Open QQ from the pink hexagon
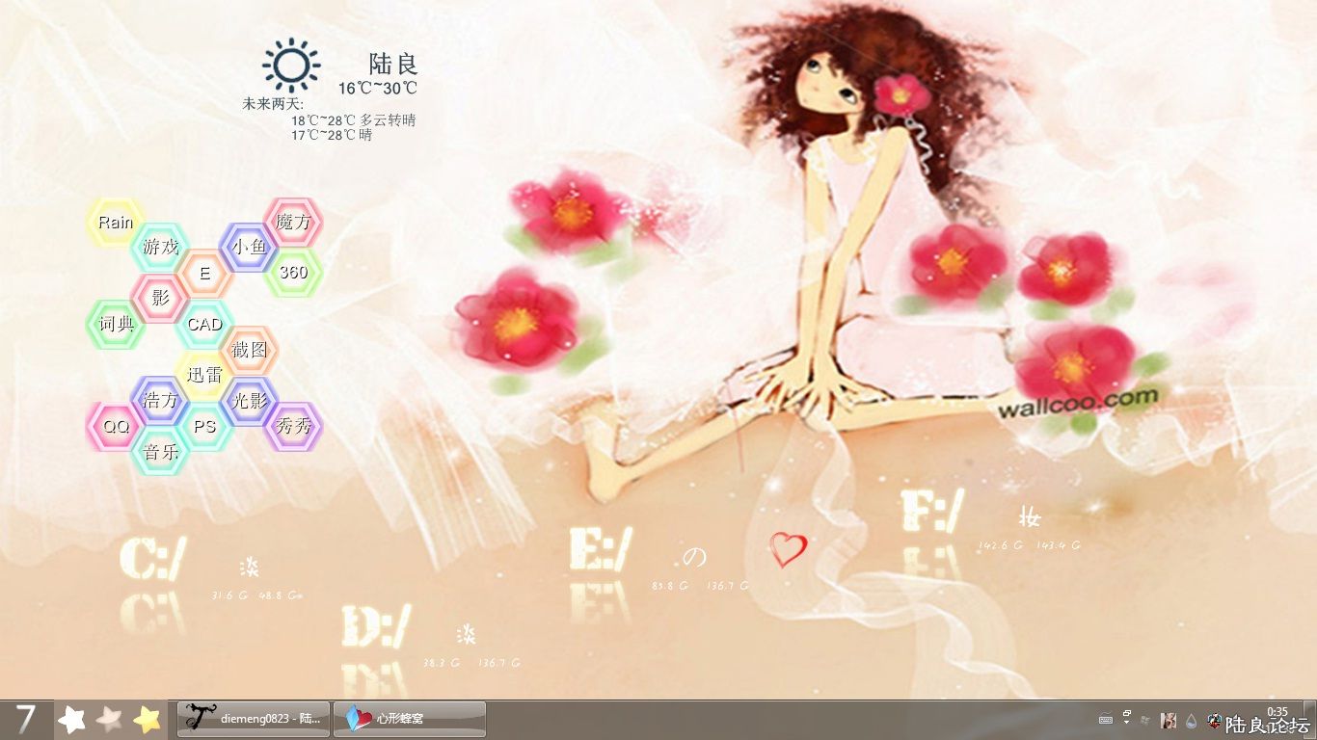 point(116,426)
